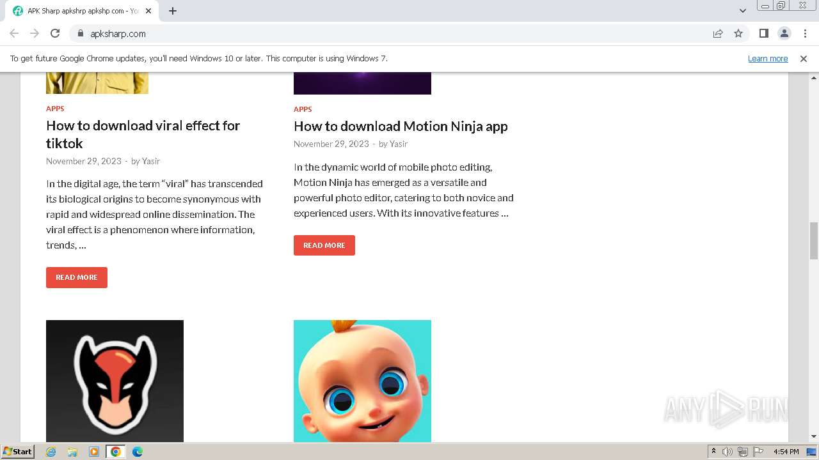Click date November 29, 2023 under viral effect
The width and height of the screenshot is (819, 460).
tap(84, 161)
